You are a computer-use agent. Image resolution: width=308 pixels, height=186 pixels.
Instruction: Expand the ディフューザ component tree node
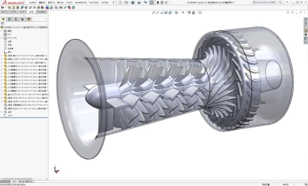(x=2, y=98)
